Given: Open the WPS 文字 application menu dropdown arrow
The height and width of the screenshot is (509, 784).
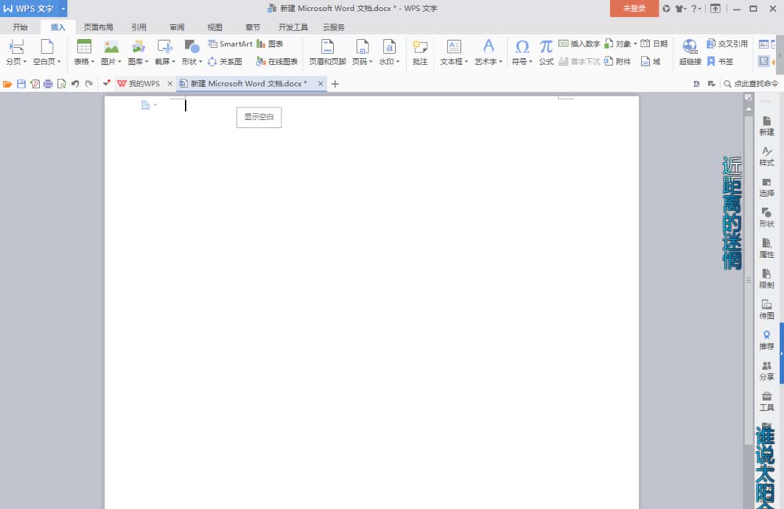Looking at the screenshot, I should 64,9.
